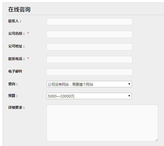Click the 在线咨询 heading
The width and height of the screenshot is (164, 146).
coord(19,10)
